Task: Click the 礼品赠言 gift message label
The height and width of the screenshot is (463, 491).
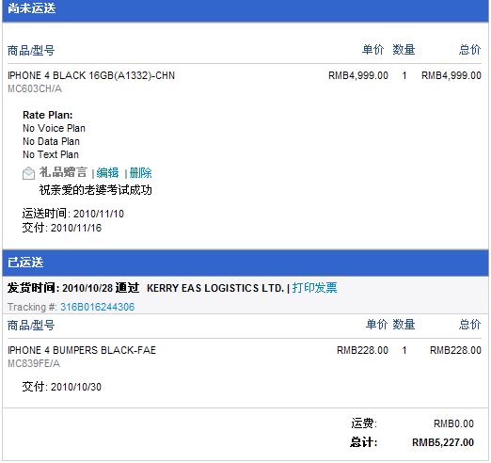Action: pos(63,172)
